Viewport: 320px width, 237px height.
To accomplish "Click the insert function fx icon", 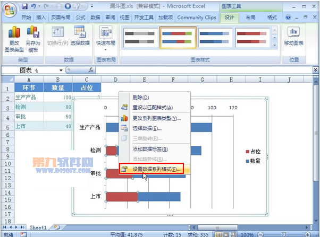I will click(x=91, y=70).
